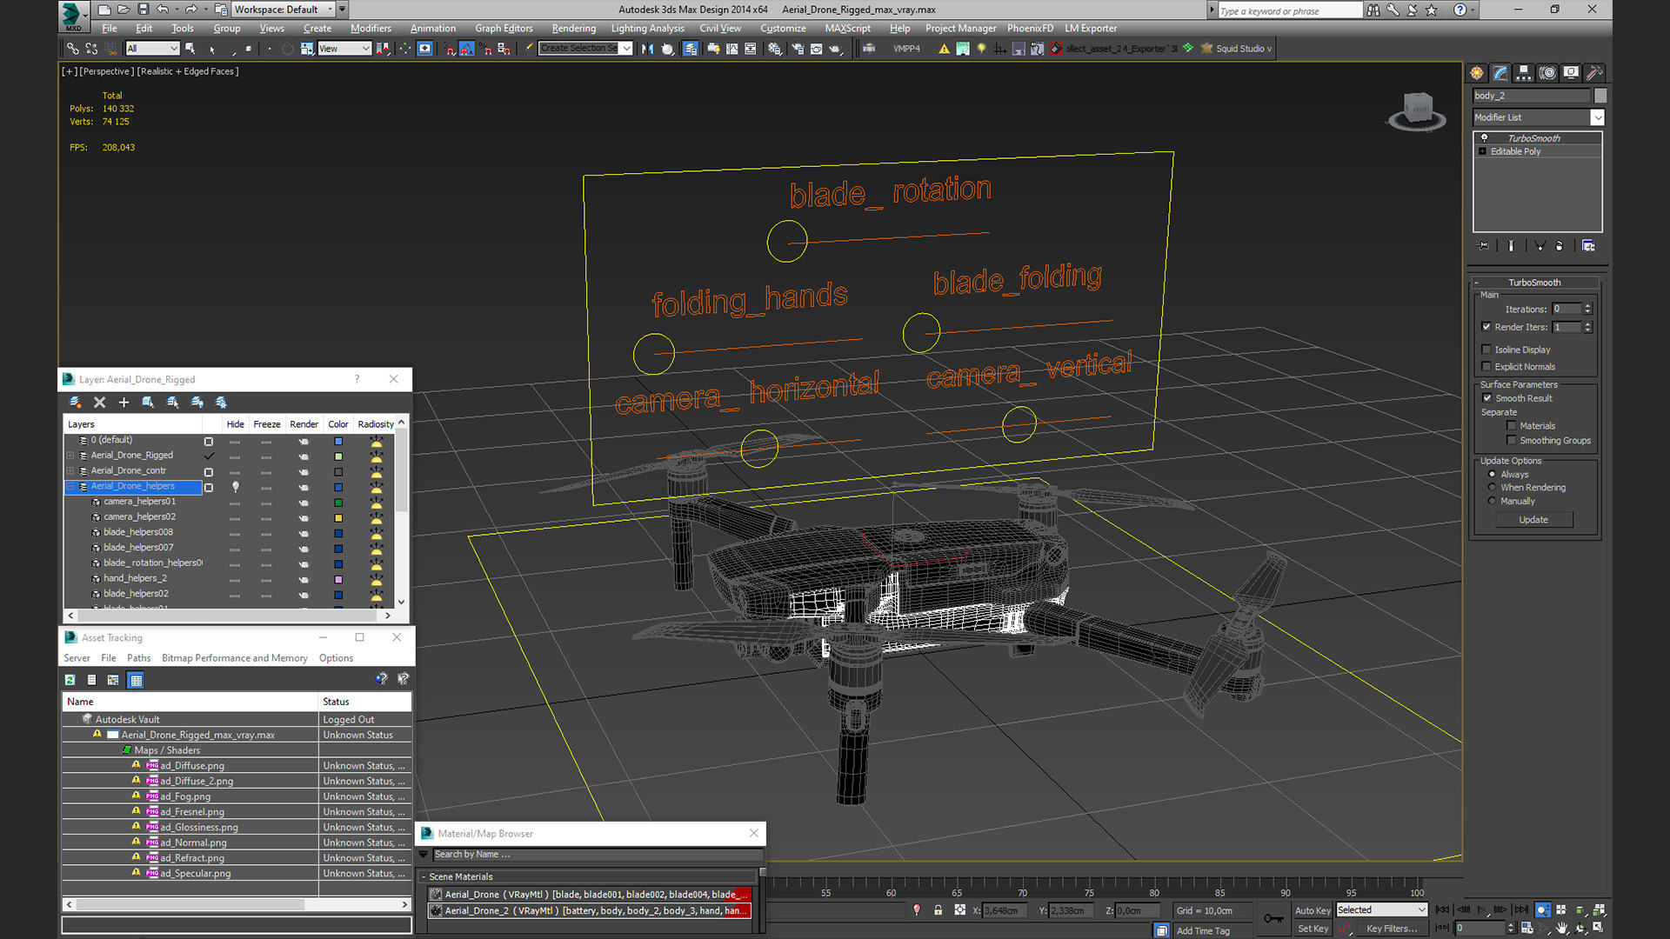Open the Utilities hammer tab in command panel

click(1593, 73)
